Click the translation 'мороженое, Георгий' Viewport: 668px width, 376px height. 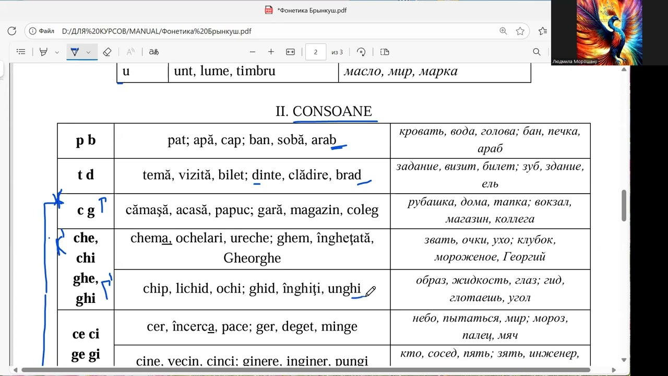tap(490, 257)
